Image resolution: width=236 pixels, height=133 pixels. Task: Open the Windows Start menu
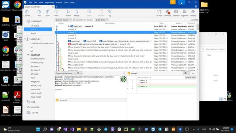tap(38, 129)
